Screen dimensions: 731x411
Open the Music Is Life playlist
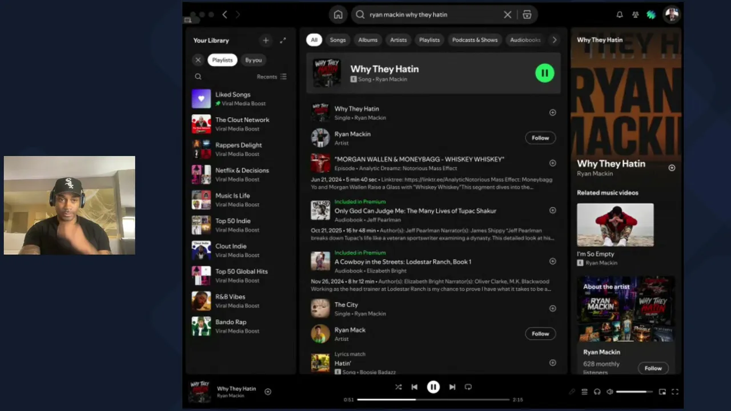click(240, 200)
